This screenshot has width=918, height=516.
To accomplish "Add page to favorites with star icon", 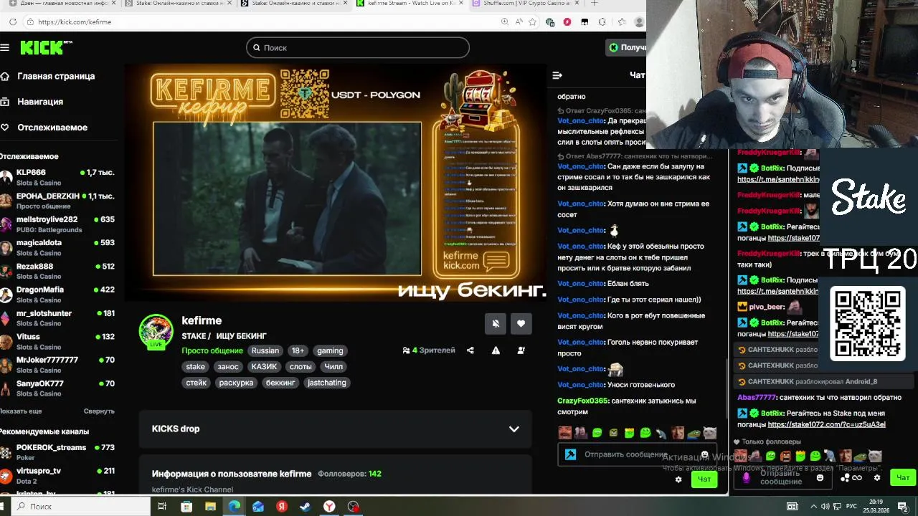I will (x=532, y=22).
